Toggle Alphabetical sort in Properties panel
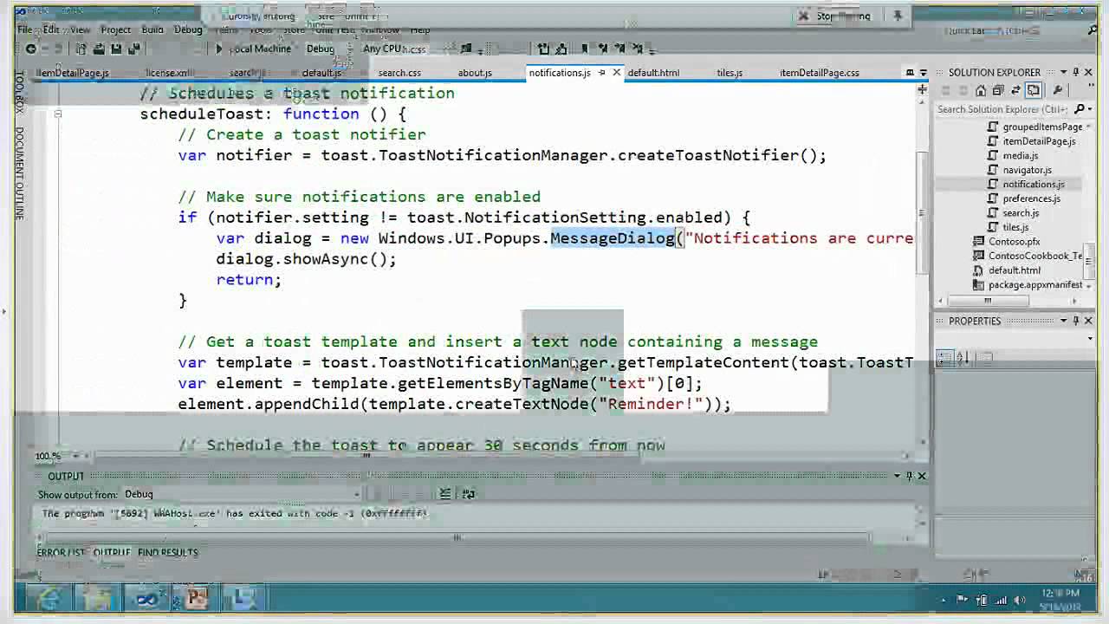Image resolution: width=1109 pixels, height=624 pixels. tap(963, 357)
